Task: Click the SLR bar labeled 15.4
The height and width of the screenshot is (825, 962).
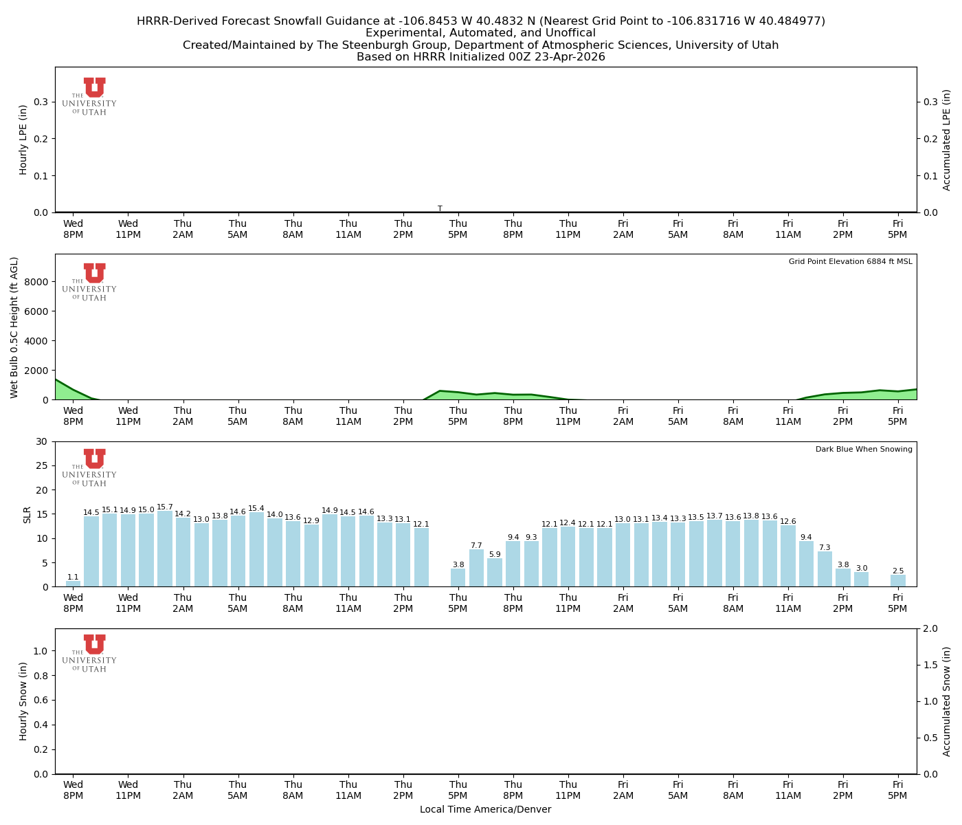Action: 256,549
